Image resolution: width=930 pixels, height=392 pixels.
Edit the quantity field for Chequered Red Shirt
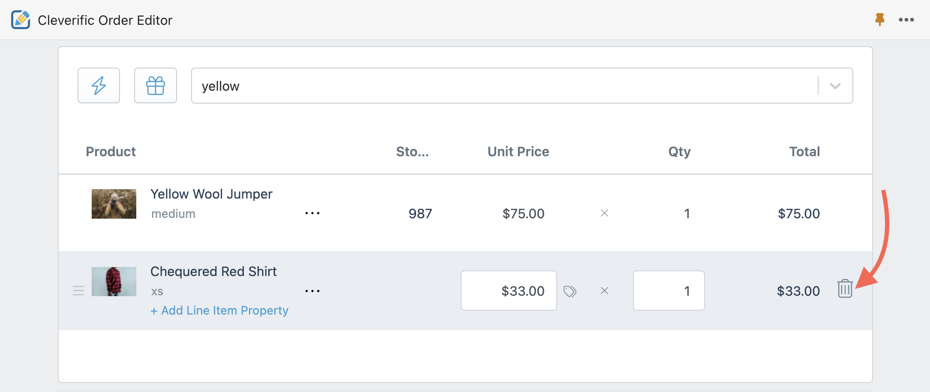(x=669, y=291)
